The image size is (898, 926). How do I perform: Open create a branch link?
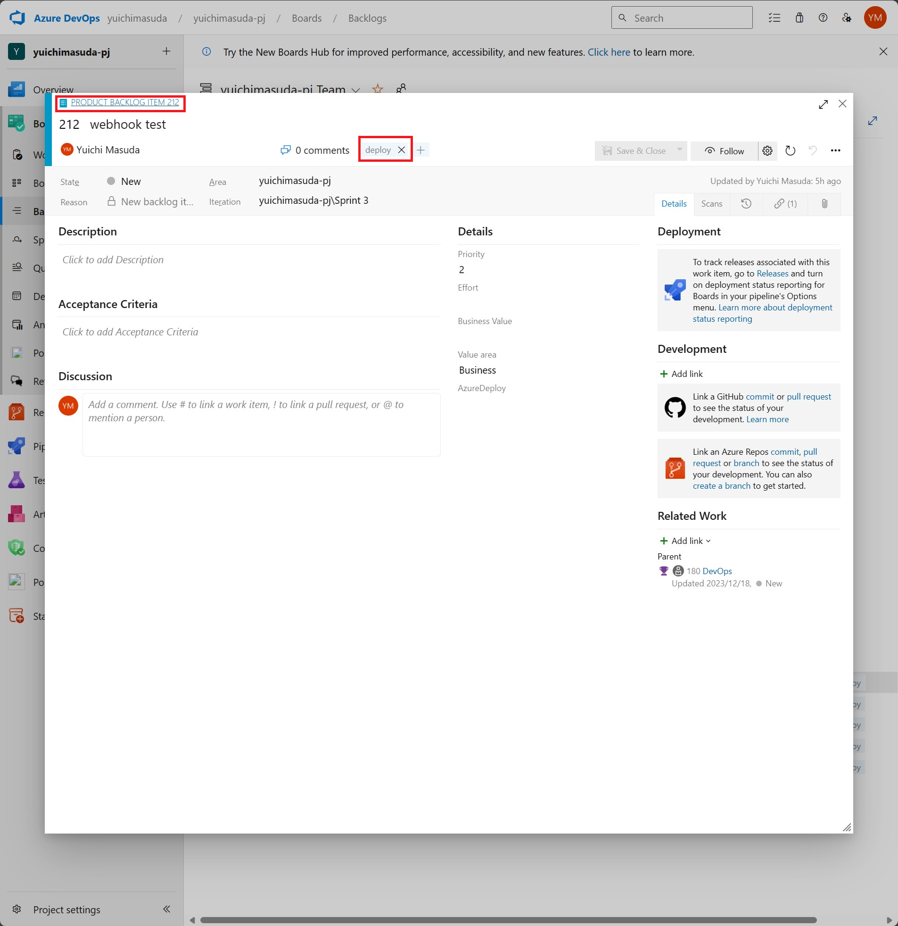click(721, 486)
